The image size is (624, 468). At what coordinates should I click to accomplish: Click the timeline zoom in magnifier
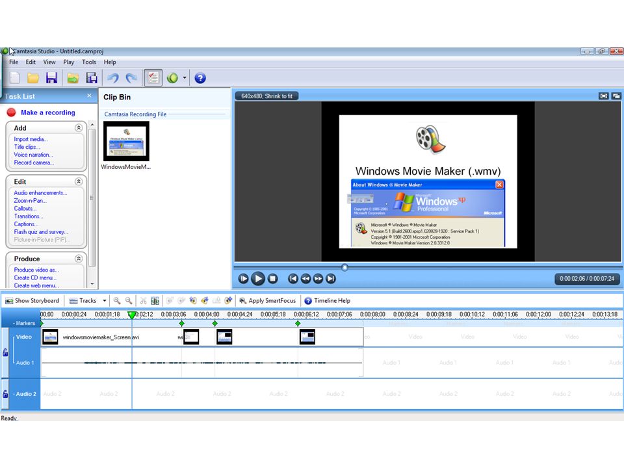click(116, 300)
